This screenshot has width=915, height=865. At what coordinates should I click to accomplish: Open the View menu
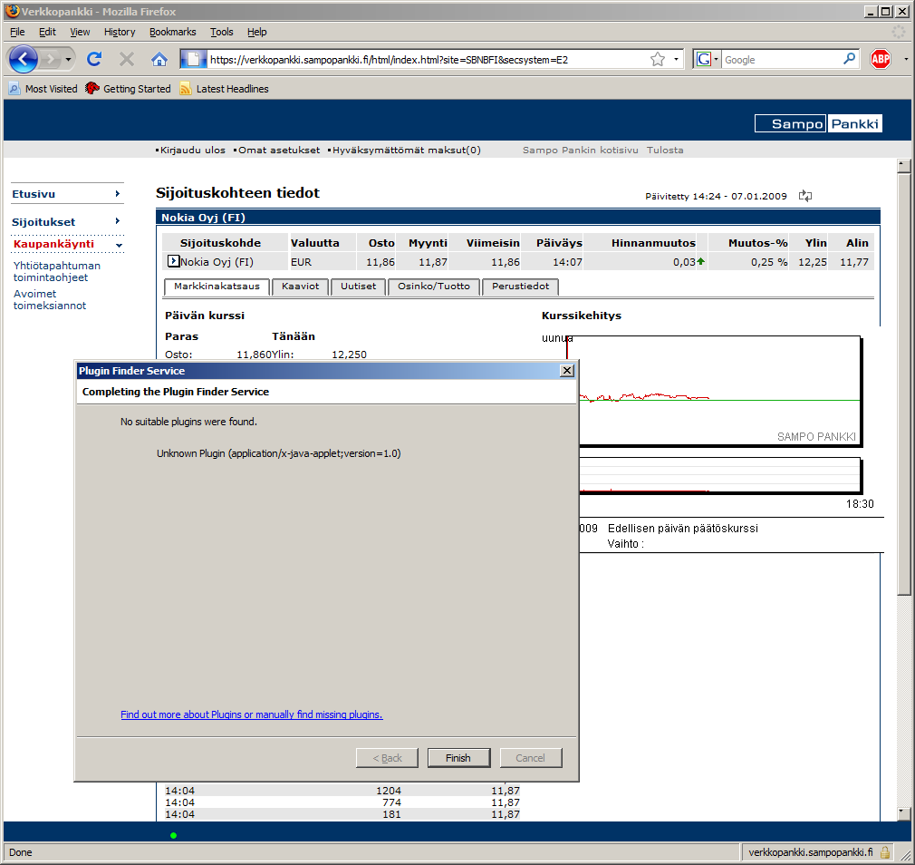(80, 32)
